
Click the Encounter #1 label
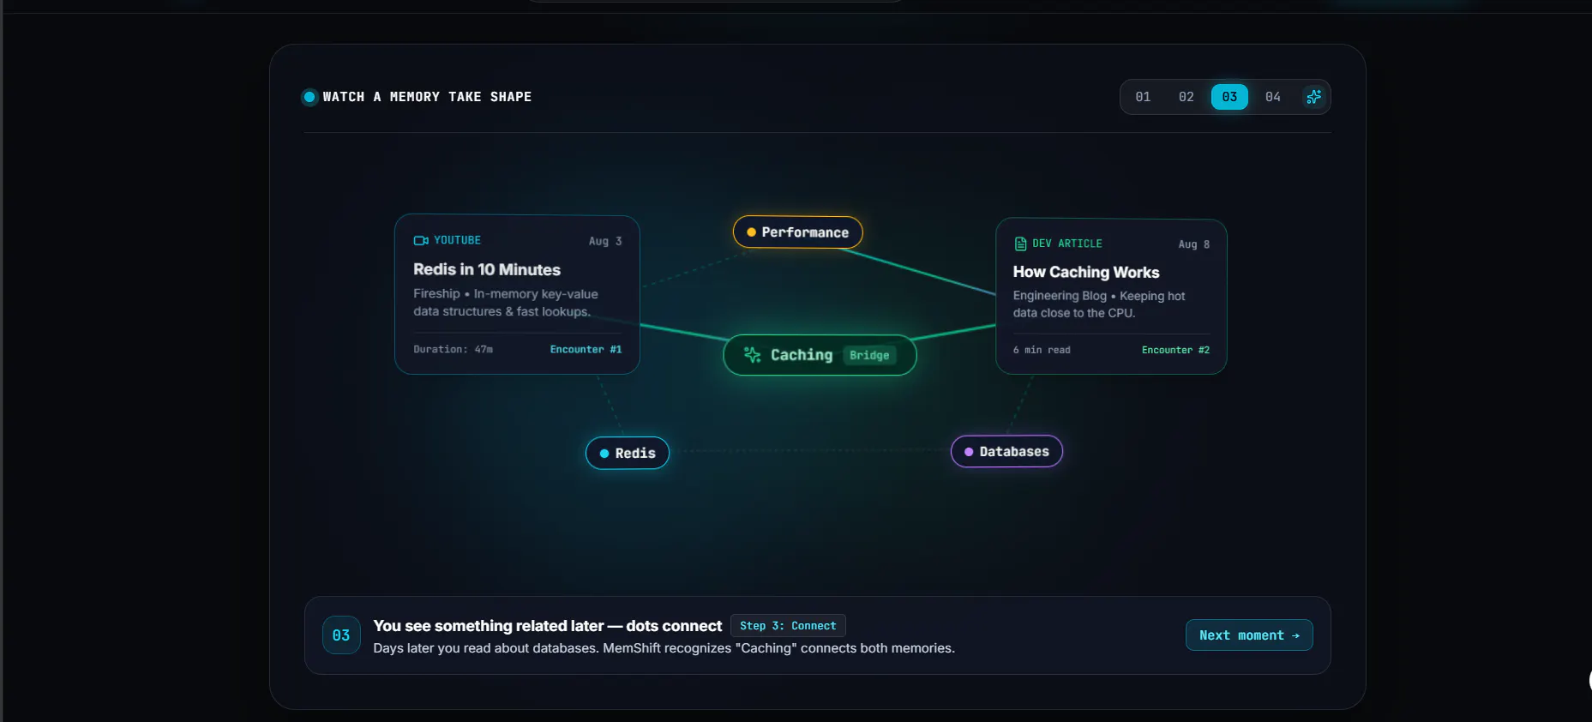point(586,349)
